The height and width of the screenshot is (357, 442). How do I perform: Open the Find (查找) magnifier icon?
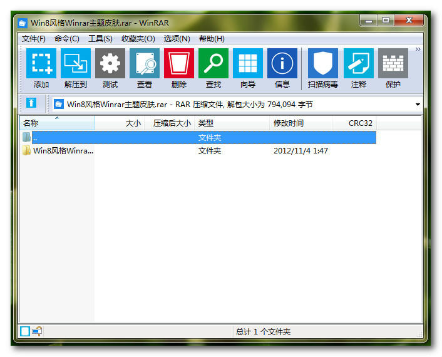213,63
